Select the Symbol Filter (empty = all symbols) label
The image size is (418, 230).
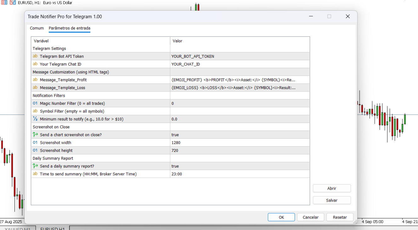pyautogui.click(x=72, y=111)
